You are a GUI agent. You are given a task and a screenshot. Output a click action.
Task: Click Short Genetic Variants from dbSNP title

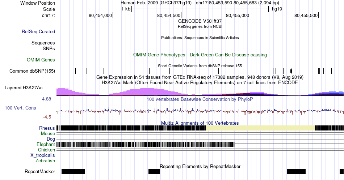tap(200, 66)
